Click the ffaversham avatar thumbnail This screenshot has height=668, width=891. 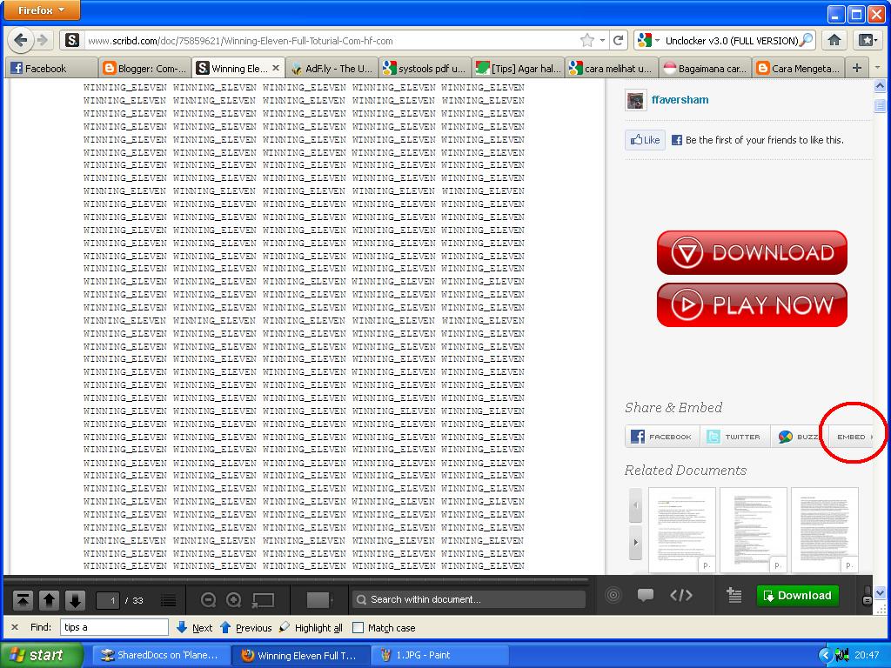(x=635, y=101)
